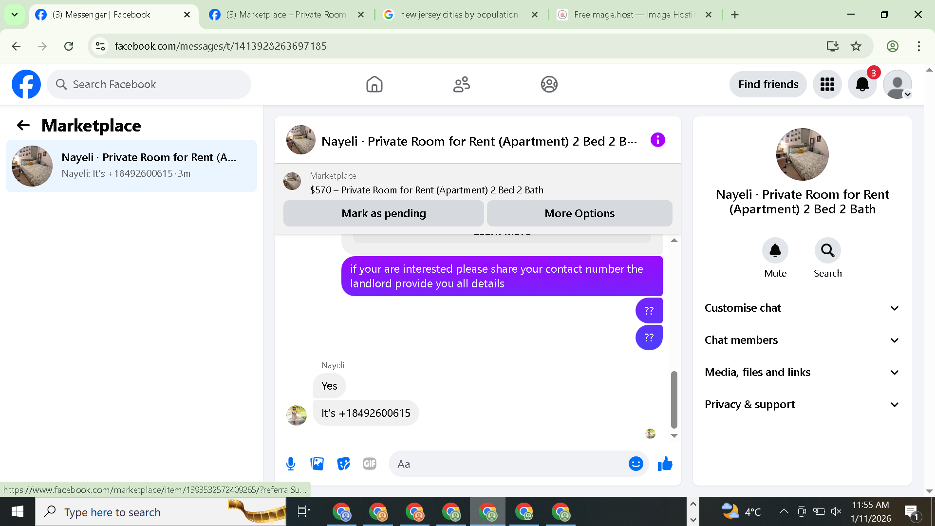Click the browser back arrow

coord(16,46)
